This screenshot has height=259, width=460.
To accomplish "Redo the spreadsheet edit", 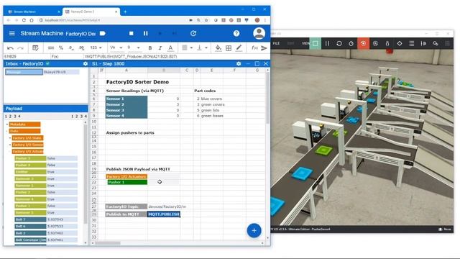I will pyautogui.click(x=20, y=48).
